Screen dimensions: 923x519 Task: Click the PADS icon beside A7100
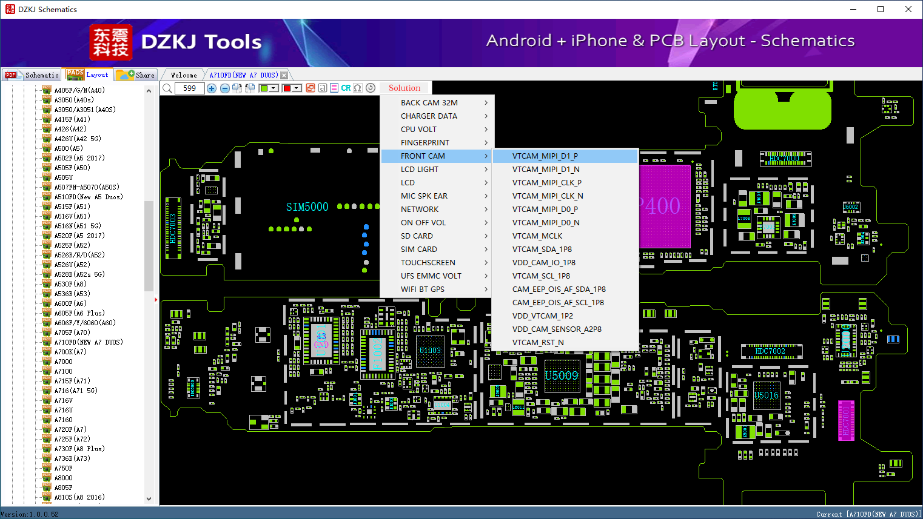(x=47, y=371)
